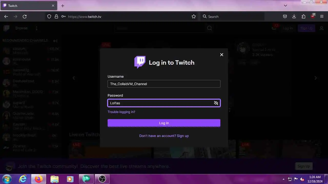Open the Trouble logging in? link
The height and width of the screenshot is (184, 328).
(121, 112)
